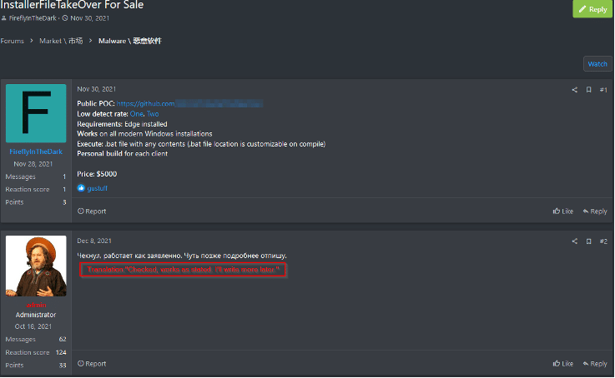Bookmark post #1 via bookmark icon
This screenshot has height=378, width=615.
589,90
